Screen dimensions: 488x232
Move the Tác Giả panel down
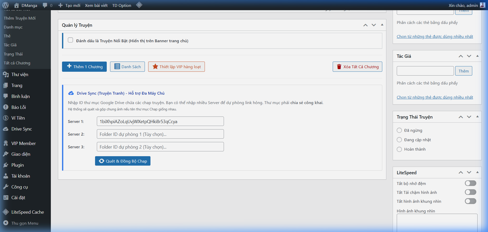[469, 56]
